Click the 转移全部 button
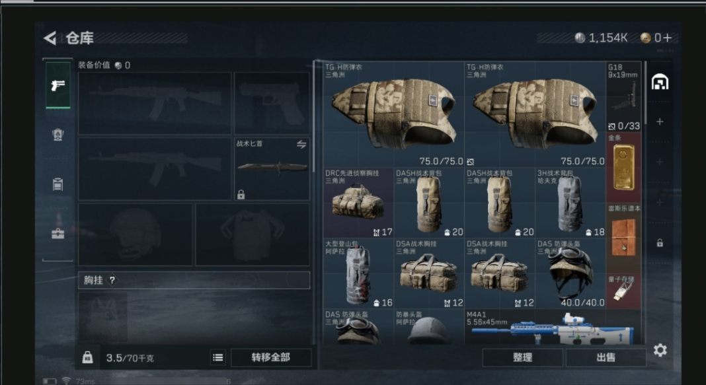This screenshot has width=706, height=385. point(270,357)
